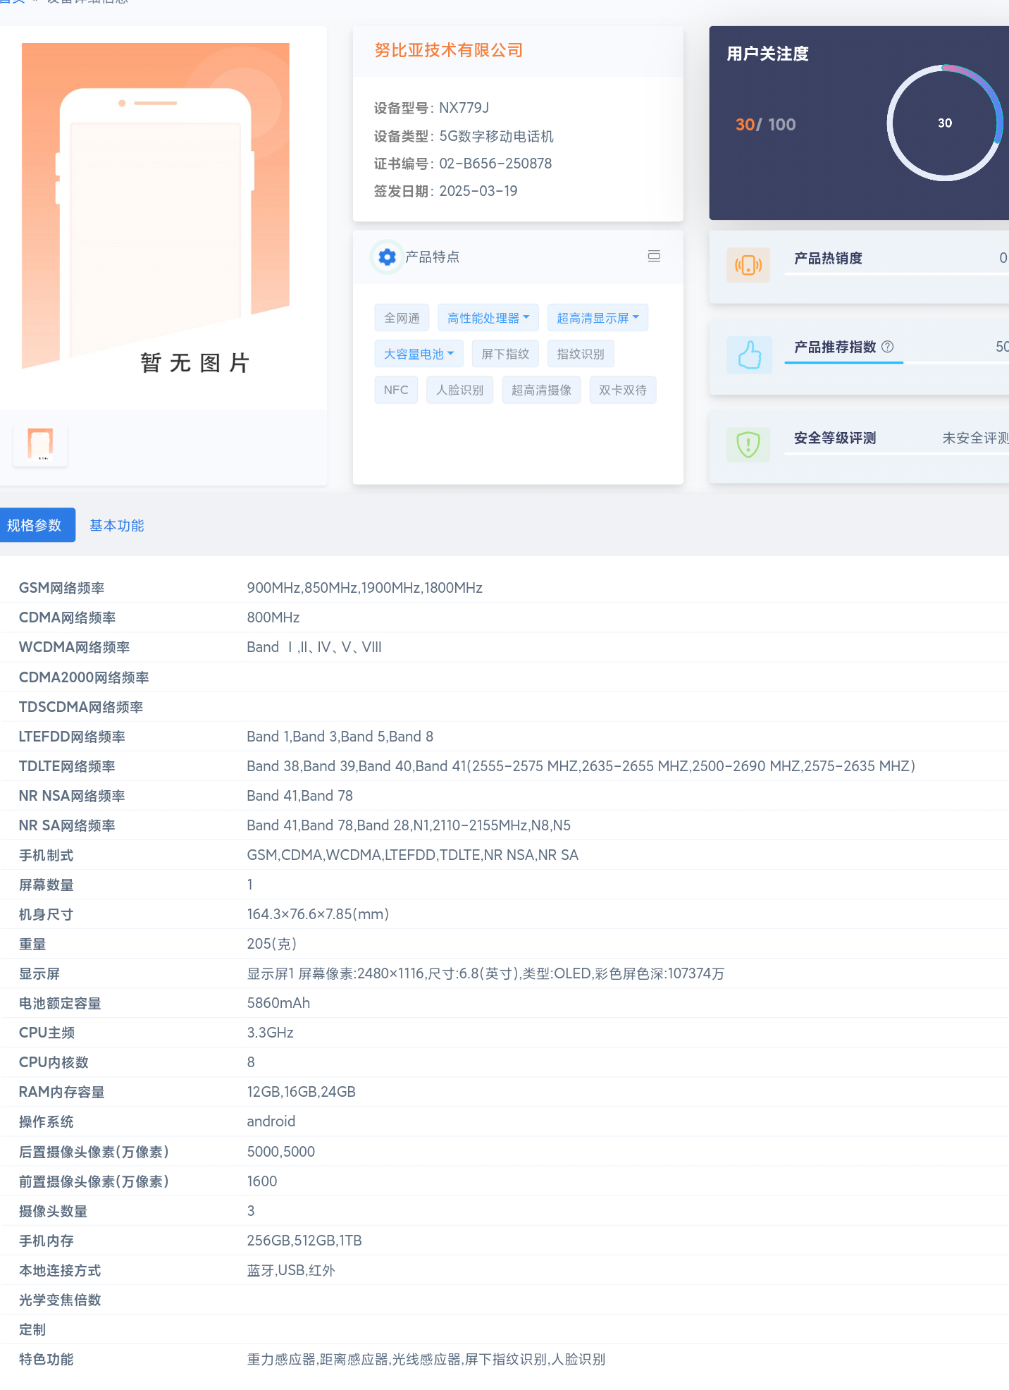This screenshot has width=1009, height=1390.
Task: Click the 显示屏 row label
Action: 39,973
